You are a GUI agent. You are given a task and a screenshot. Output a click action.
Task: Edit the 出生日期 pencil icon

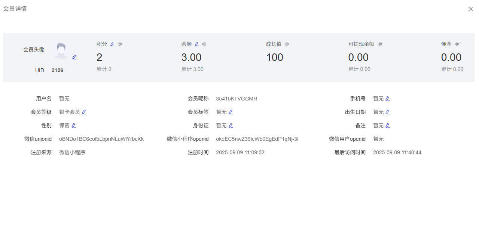click(388, 112)
